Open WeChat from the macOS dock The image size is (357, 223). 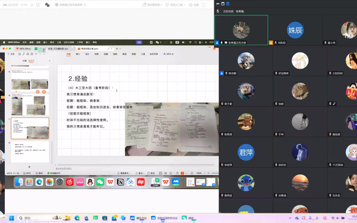100,182
